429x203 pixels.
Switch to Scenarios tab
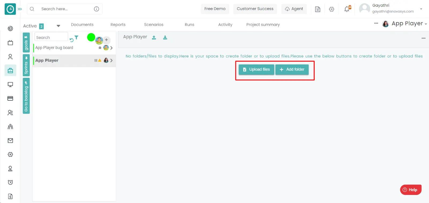154,24
